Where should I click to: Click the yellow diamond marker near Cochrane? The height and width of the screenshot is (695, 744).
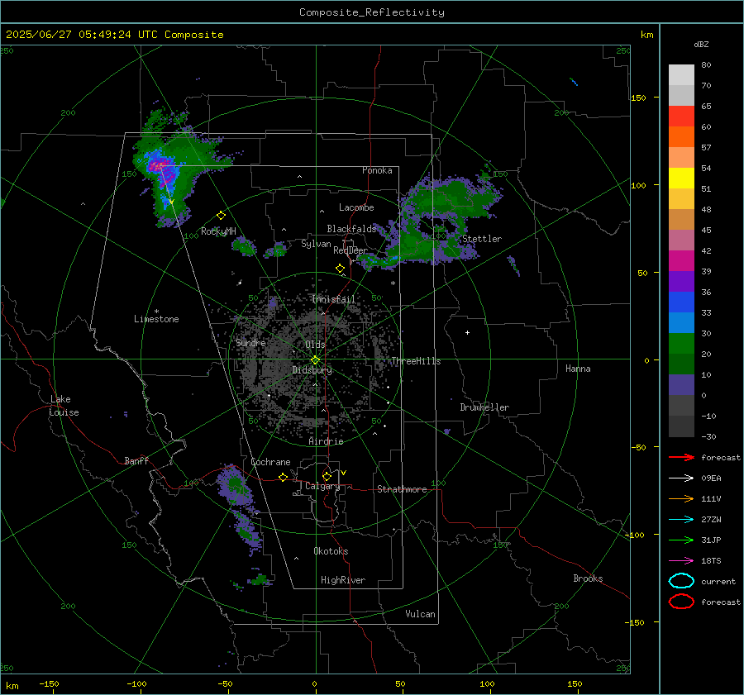point(284,478)
